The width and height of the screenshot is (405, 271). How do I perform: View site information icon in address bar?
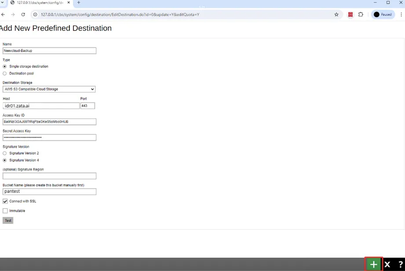click(35, 15)
